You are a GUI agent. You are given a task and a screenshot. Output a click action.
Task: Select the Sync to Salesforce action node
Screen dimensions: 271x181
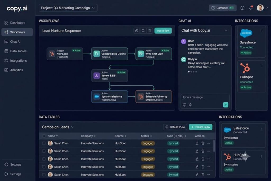click(x=110, y=96)
